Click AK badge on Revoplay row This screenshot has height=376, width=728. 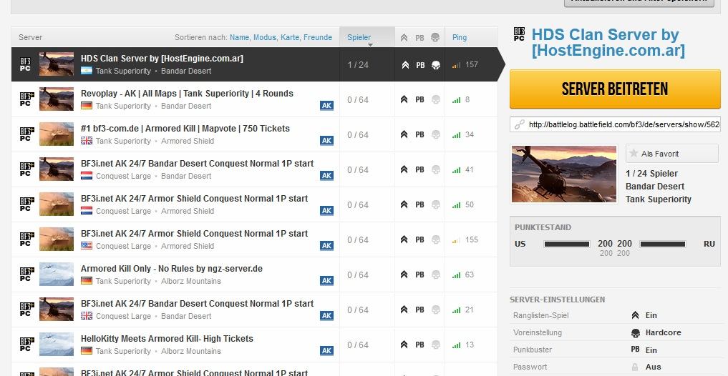point(327,105)
